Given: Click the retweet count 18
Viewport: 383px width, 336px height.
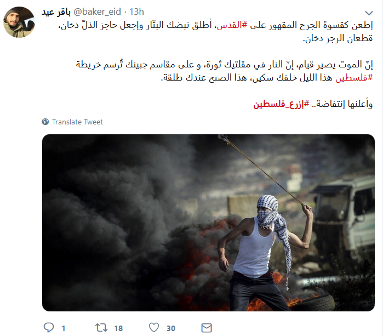Looking at the screenshot, I should click(118, 328).
